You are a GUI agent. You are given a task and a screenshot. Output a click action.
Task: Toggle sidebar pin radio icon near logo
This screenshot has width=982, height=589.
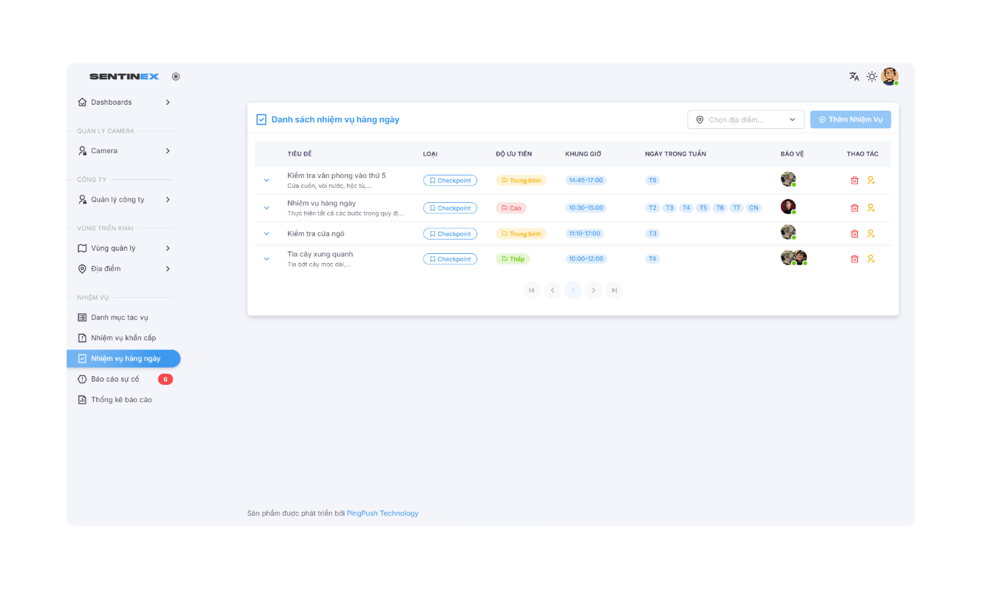click(x=175, y=77)
